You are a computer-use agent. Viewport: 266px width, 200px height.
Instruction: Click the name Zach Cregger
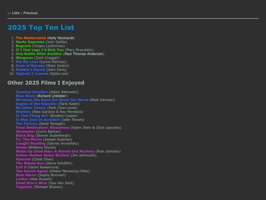click(47, 58)
